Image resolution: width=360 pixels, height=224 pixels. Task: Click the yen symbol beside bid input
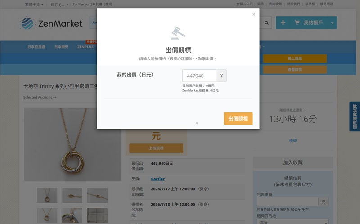click(222, 76)
